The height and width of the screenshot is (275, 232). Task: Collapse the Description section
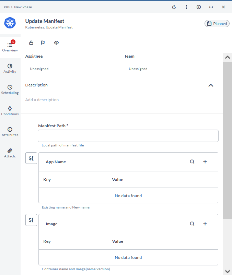pyautogui.click(x=211, y=85)
